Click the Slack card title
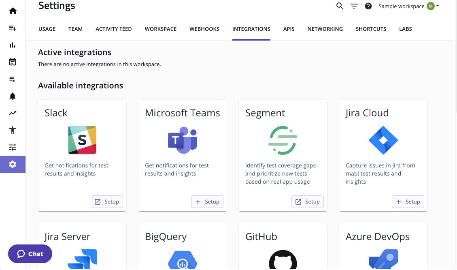457x270 pixels. pos(56,113)
